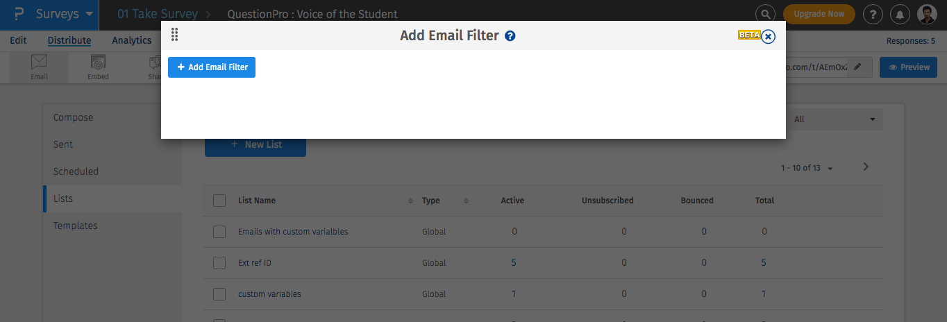
Task: Open the All filter dropdown
Action: 834,119
